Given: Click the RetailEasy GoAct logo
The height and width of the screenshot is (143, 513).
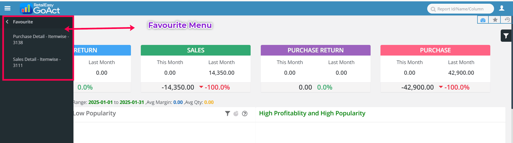Looking at the screenshot, I should pos(40,9).
